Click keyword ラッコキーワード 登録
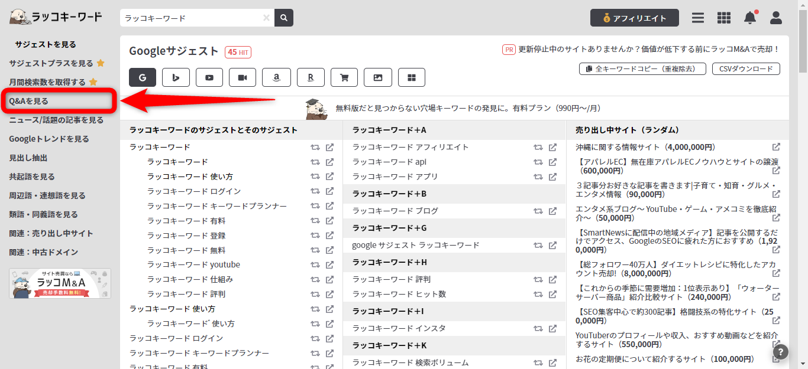Image resolution: width=808 pixels, height=369 pixels. [186, 236]
